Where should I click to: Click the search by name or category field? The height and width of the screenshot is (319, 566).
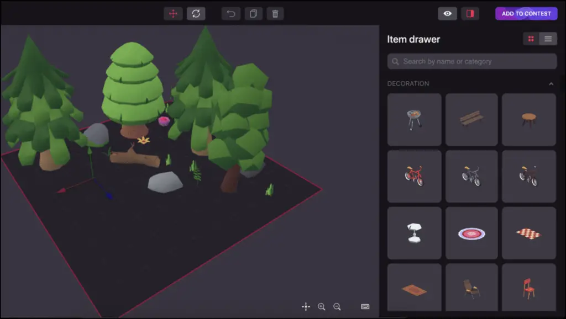471,61
